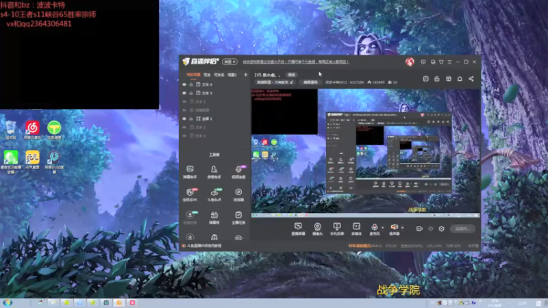
Task: Add a 摄像头 camera source
Action: [317, 229]
